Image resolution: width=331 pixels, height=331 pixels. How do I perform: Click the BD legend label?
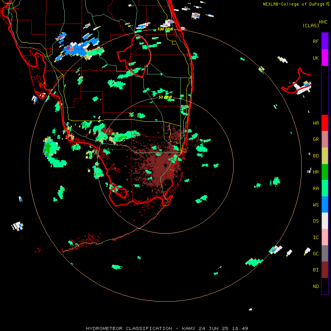coord(316,156)
